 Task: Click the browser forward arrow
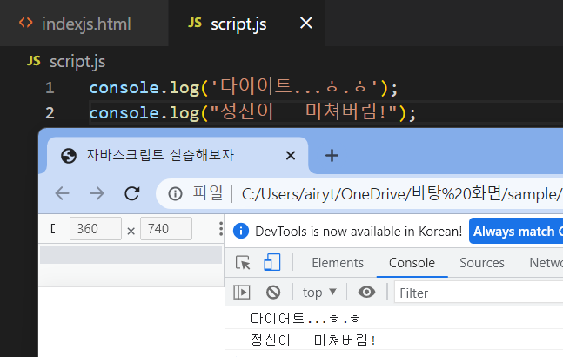(x=97, y=193)
